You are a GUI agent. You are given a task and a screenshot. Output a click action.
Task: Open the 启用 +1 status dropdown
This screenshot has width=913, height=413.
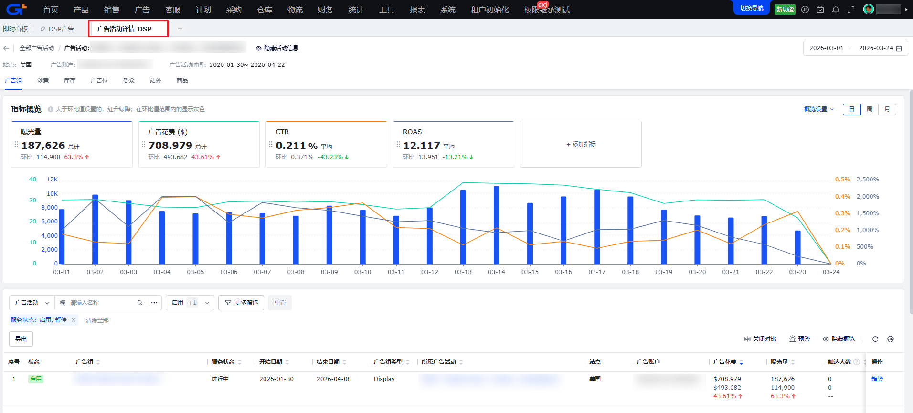pos(190,303)
